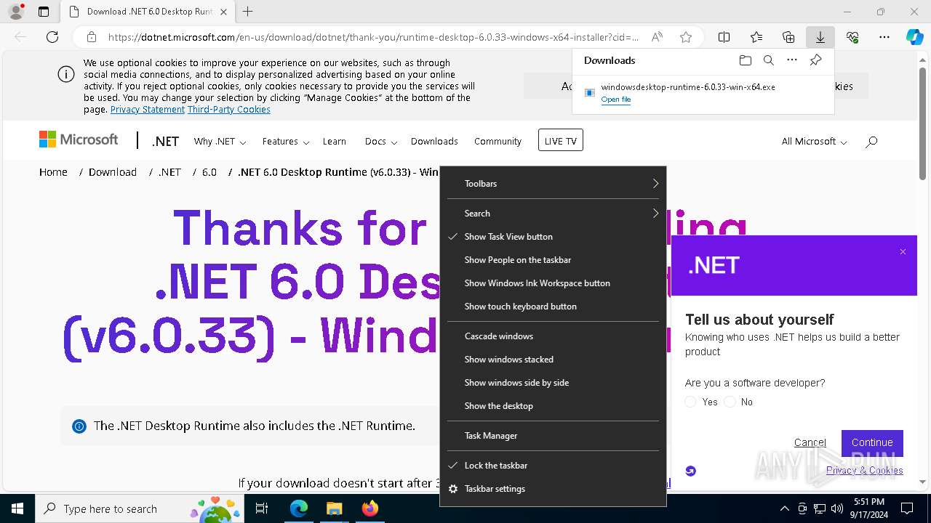The height and width of the screenshot is (523, 931).
Task: Open notification center icon
Action: (907, 508)
